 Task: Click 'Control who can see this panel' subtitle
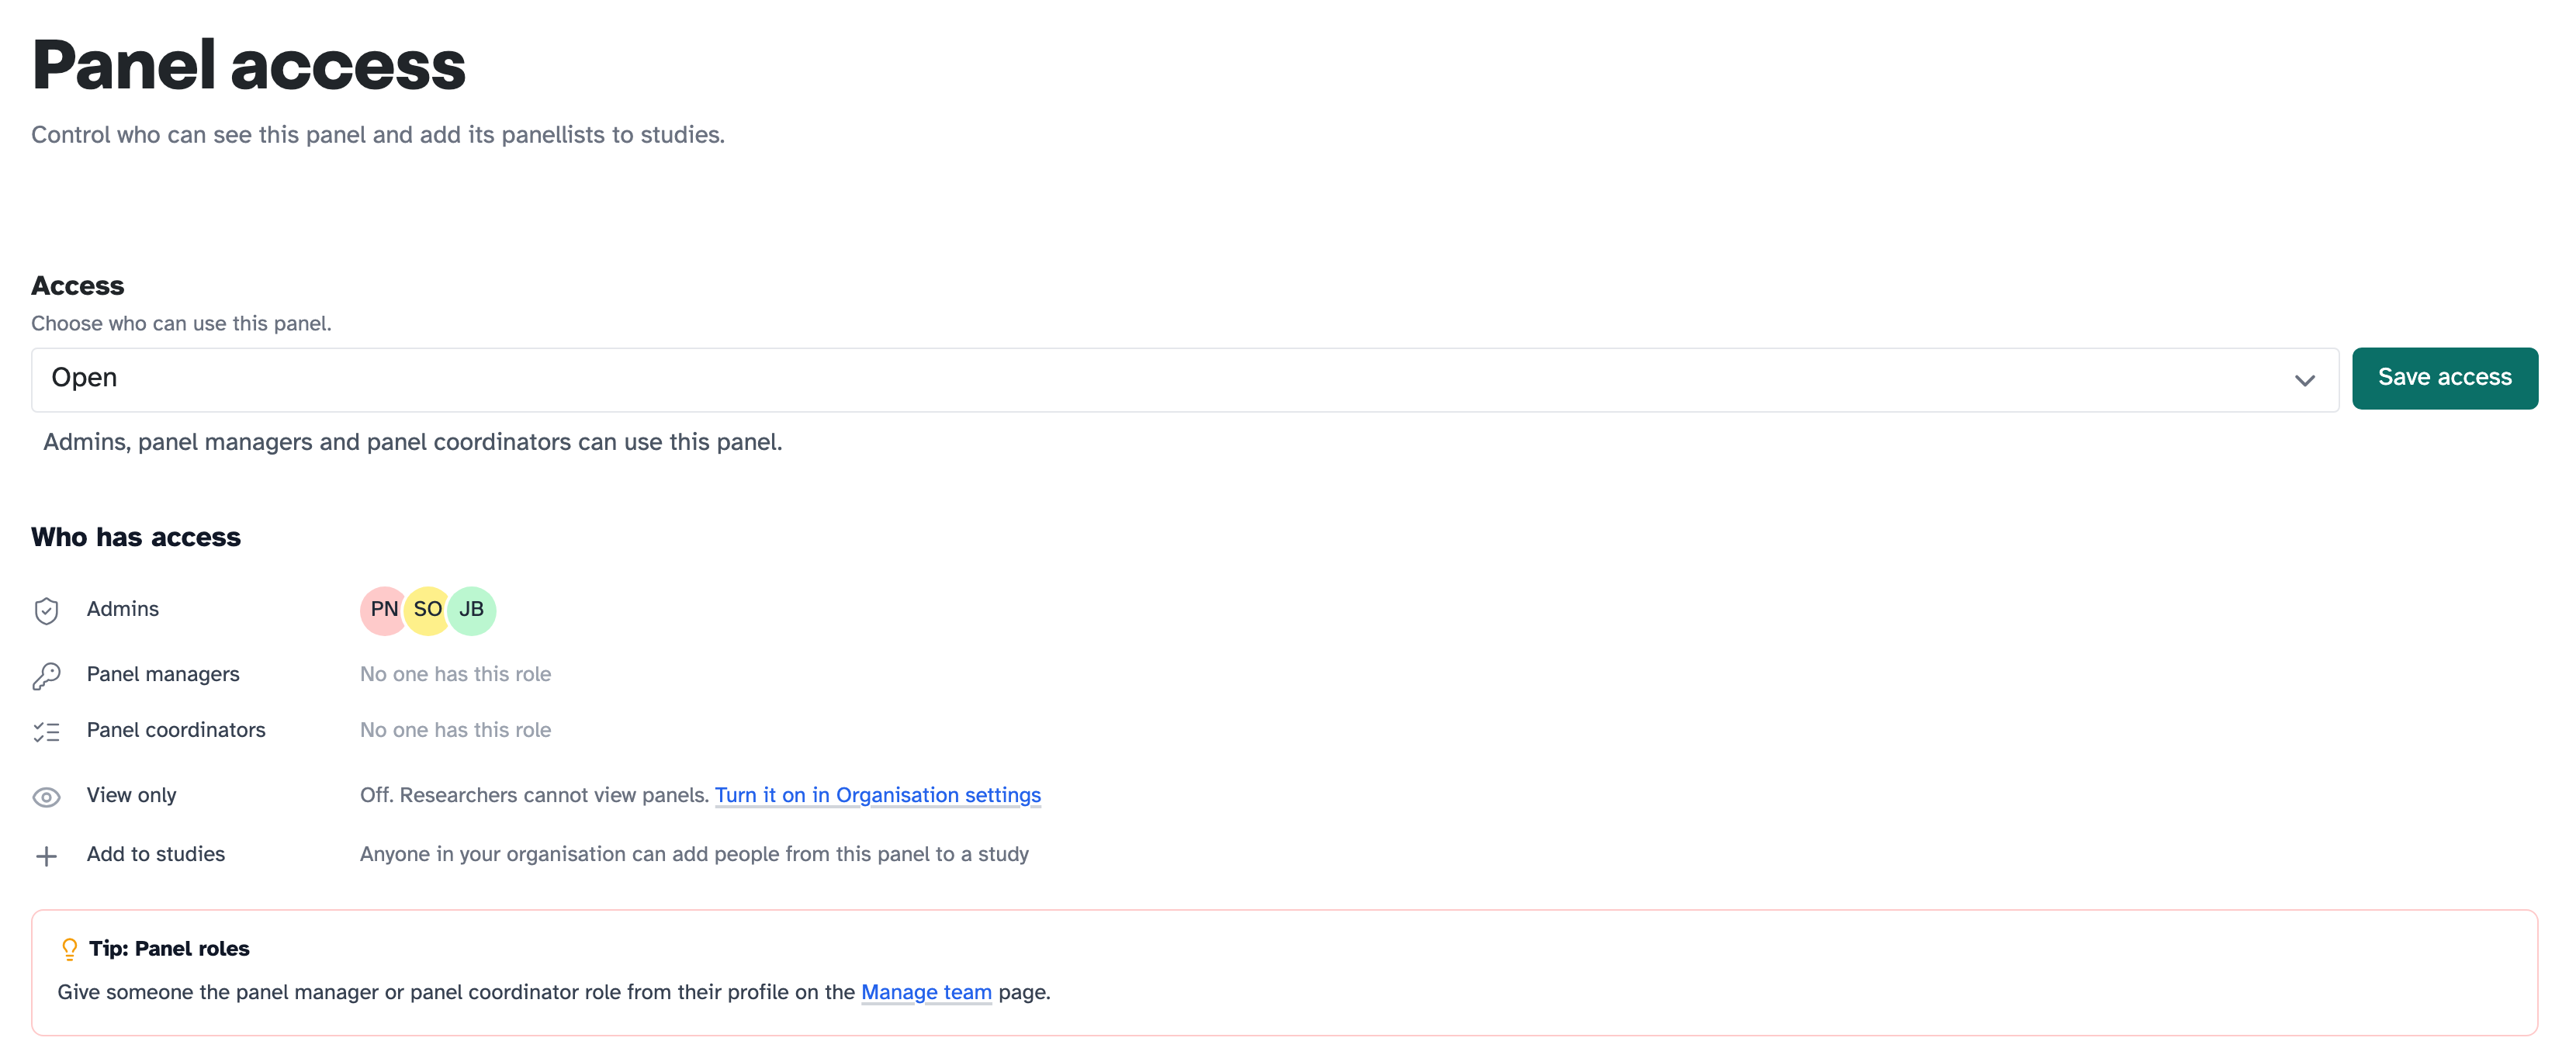[377, 135]
